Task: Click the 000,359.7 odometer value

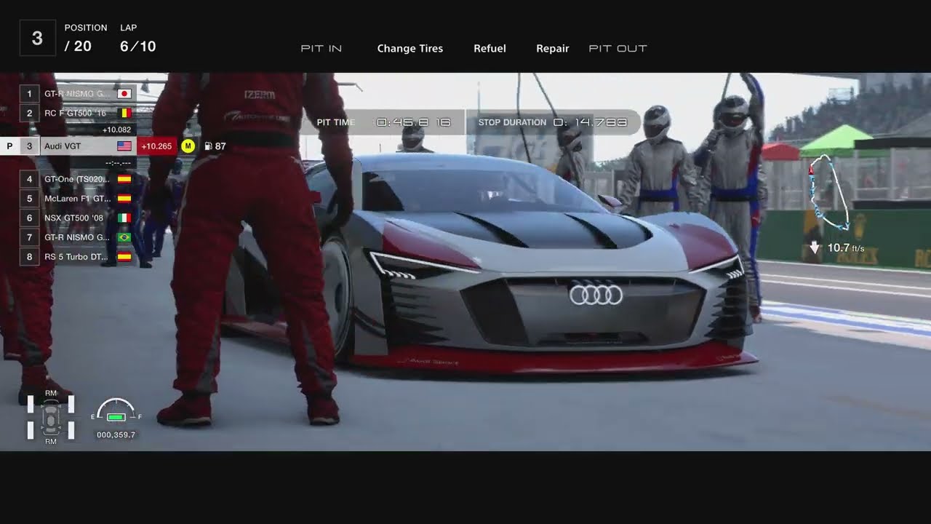Action: pos(116,435)
